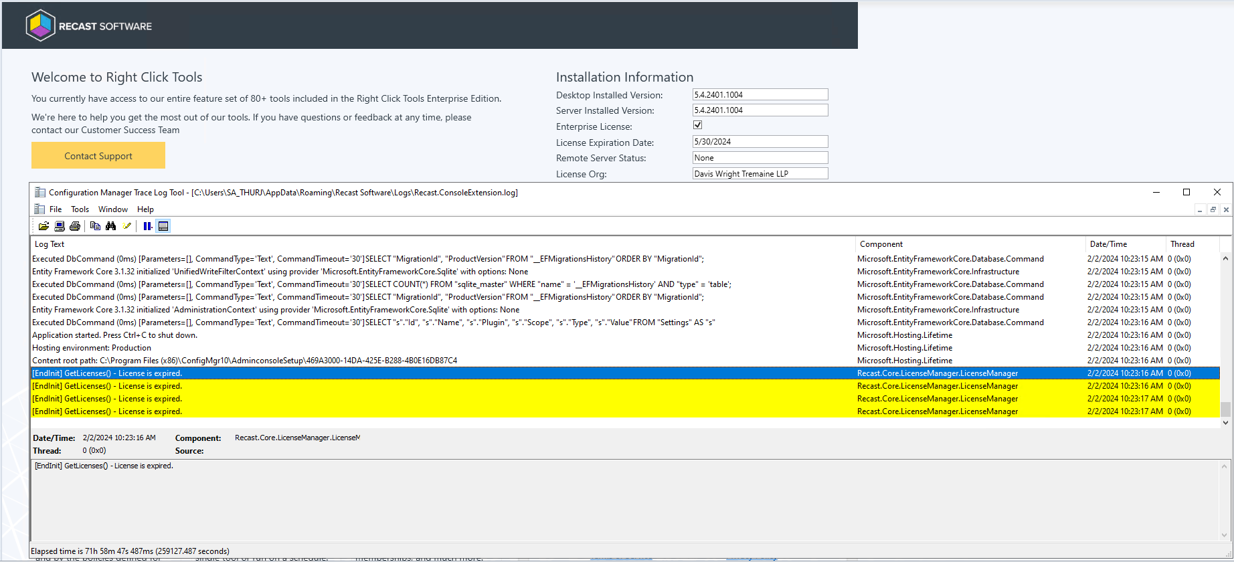Viewport: 1234px width, 562px height.
Task: Click the License Org field
Action: click(x=760, y=174)
